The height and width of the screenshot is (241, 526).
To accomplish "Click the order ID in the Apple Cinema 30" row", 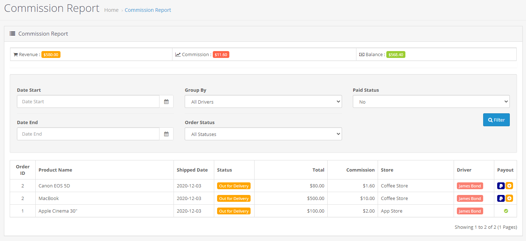I will pyautogui.click(x=23, y=211).
